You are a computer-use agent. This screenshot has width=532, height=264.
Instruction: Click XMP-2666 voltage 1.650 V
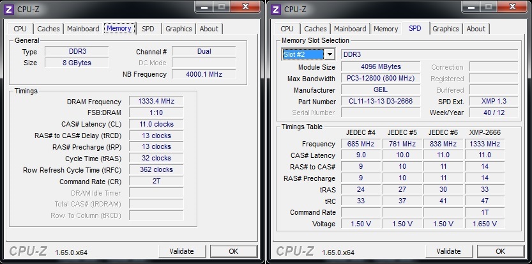click(x=485, y=224)
